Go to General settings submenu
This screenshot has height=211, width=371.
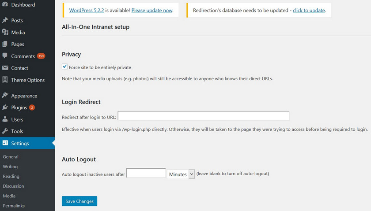point(11,157)
